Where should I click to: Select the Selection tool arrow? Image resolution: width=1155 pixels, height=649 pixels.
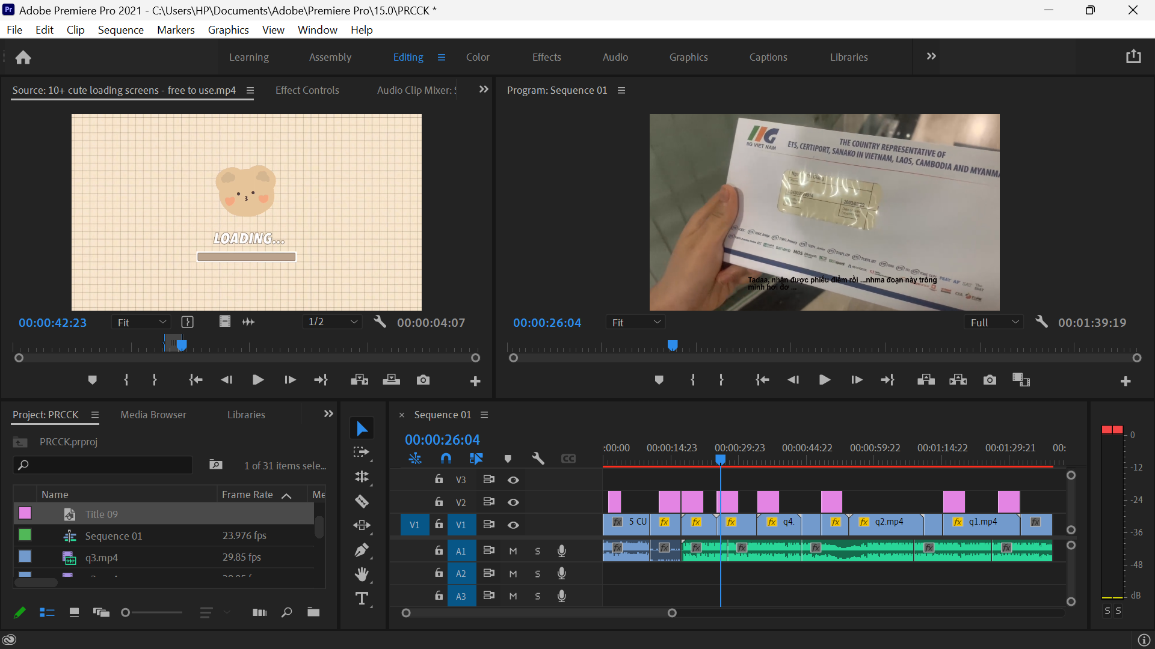pos(362,428)
